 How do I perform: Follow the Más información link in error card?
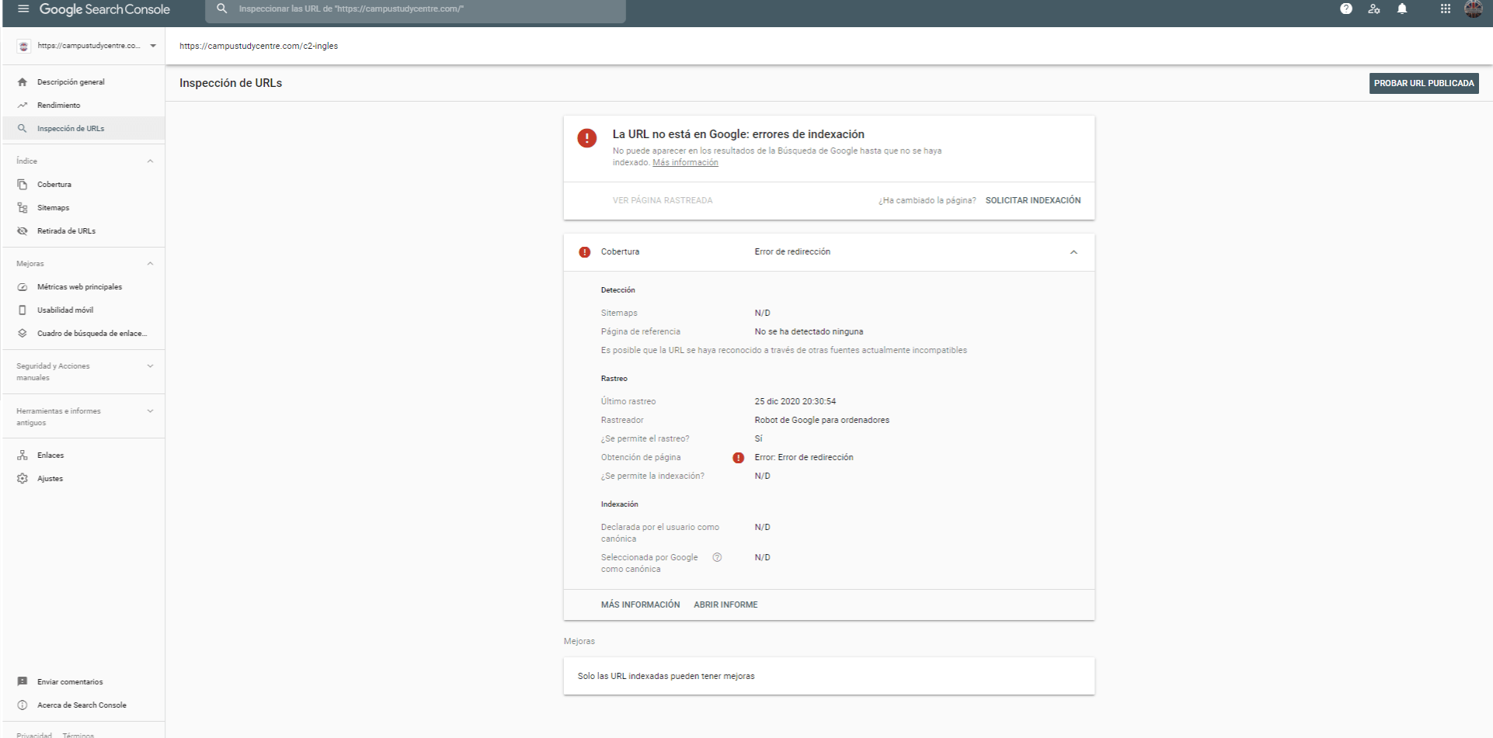tap(685, 163)
